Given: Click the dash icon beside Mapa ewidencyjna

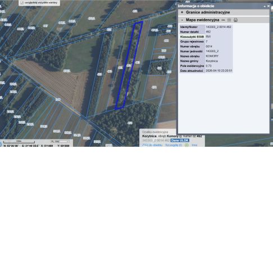Looking at the screenshot, I should (x=223, y=20).
